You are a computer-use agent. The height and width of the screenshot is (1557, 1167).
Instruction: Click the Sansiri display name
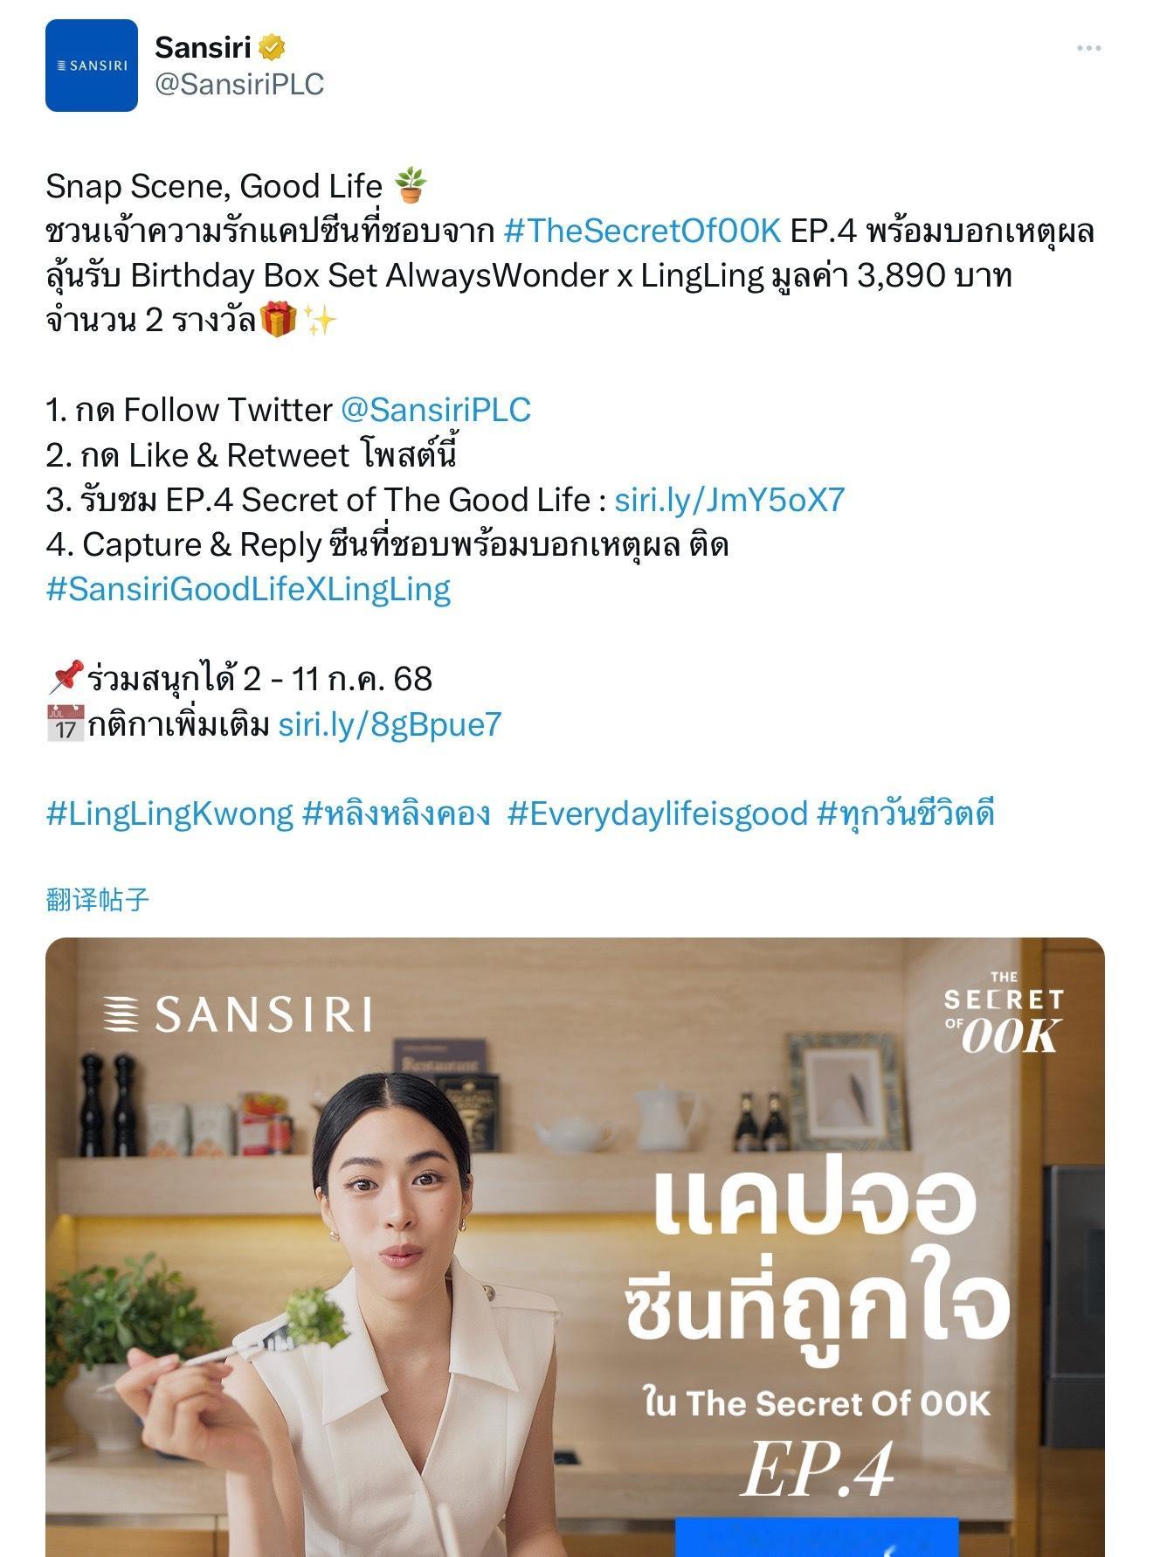pos(203,47)
